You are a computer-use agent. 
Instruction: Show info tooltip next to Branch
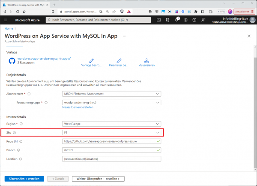pos(18,150)
